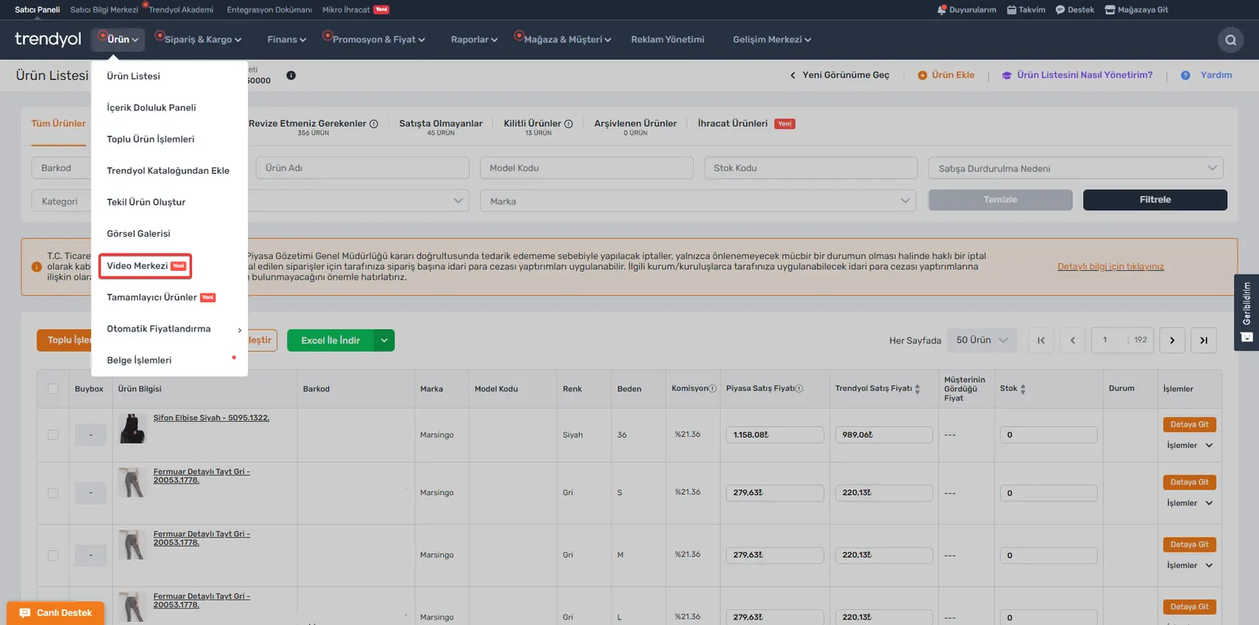
Task: Toggle the select-all checkbox in table header
Action: 53,389
